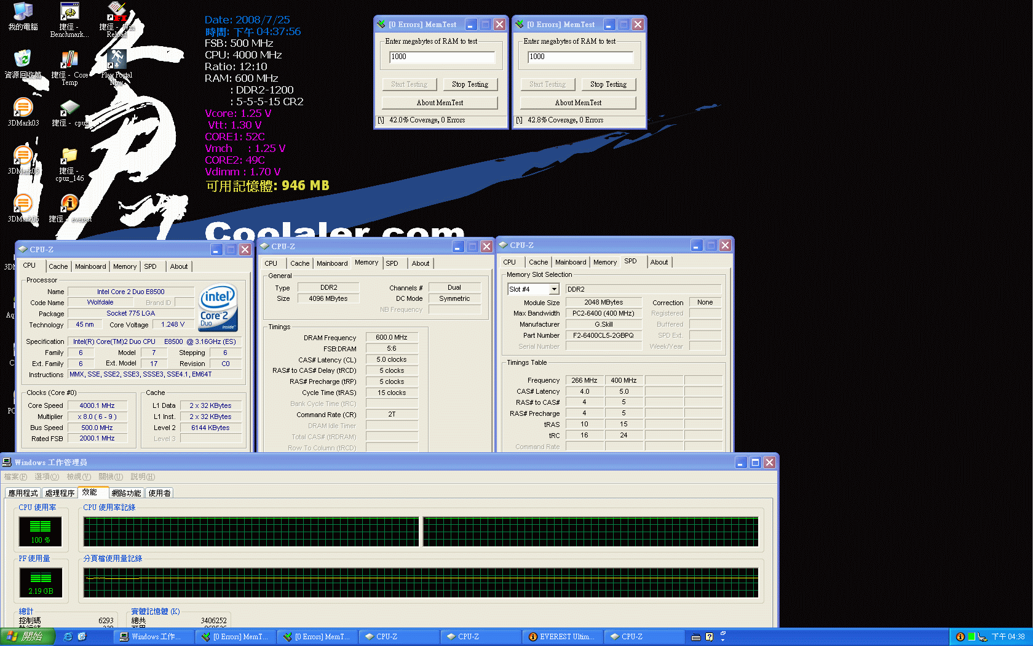Click 42.8% Coverage status in second MemTest

pos(566,120)
